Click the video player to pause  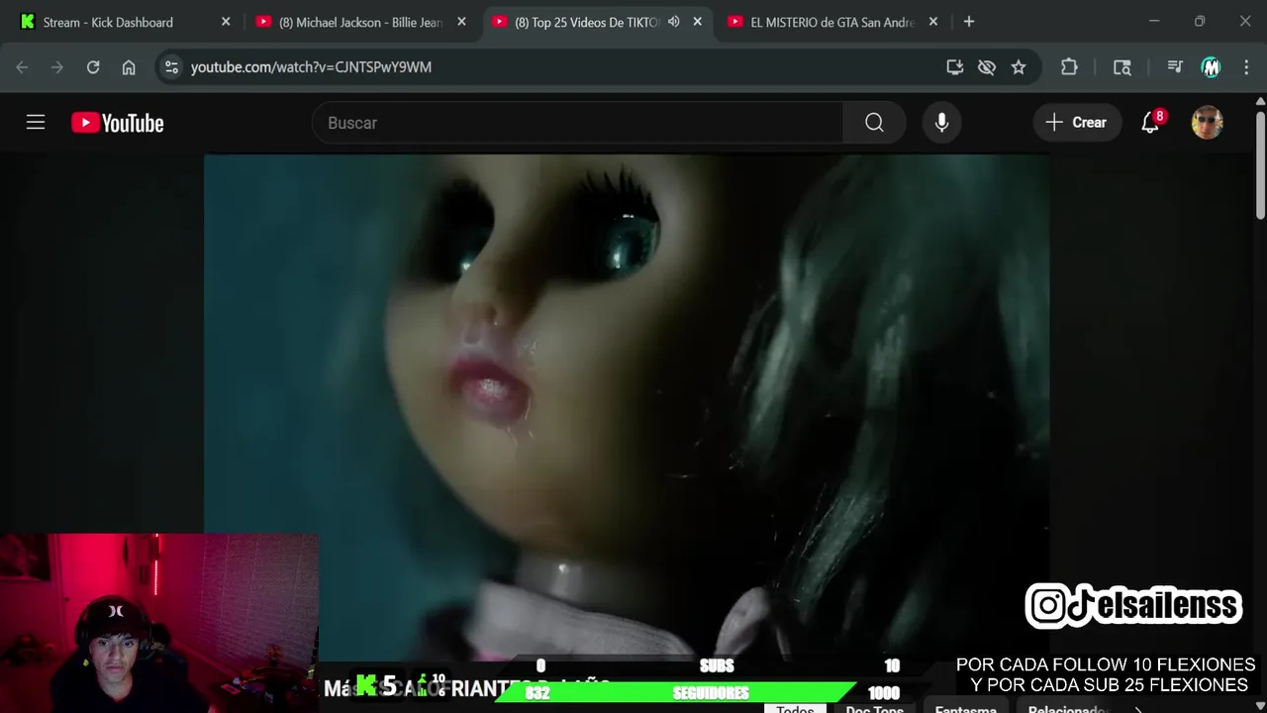coord(627,406)
